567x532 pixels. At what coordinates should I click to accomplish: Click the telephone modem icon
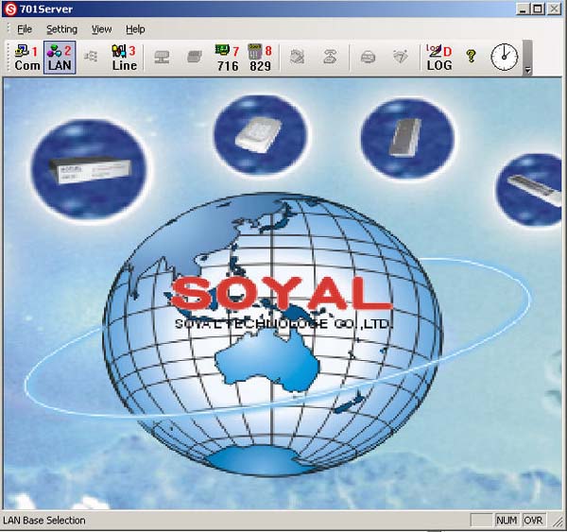point(331,57)
